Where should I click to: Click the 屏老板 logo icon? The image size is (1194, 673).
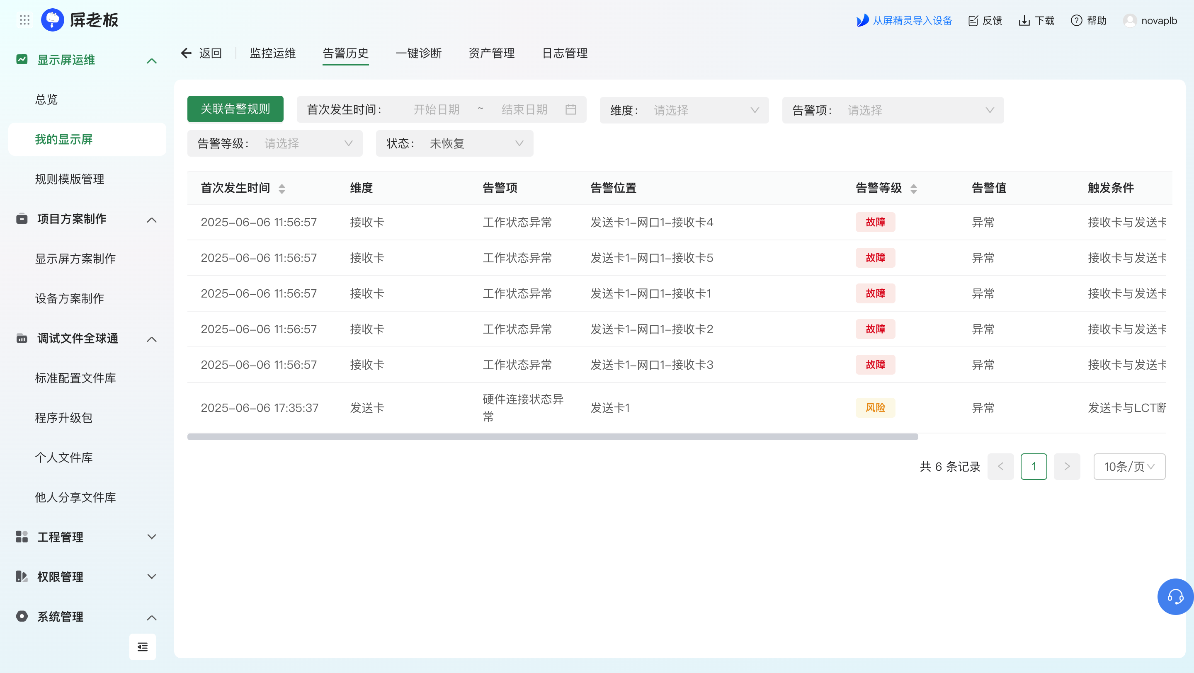tap(52, 20)
